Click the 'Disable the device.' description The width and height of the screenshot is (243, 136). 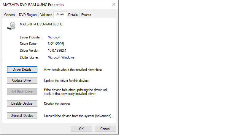click(57, 104)
